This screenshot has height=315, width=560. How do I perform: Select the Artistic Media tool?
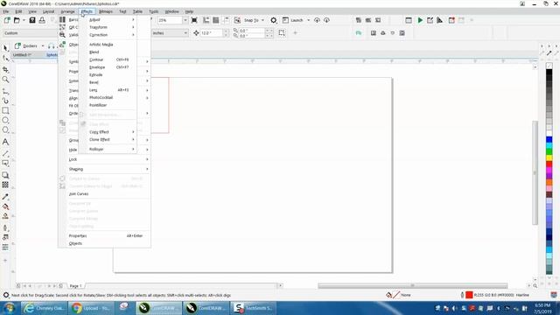point(5,101)
